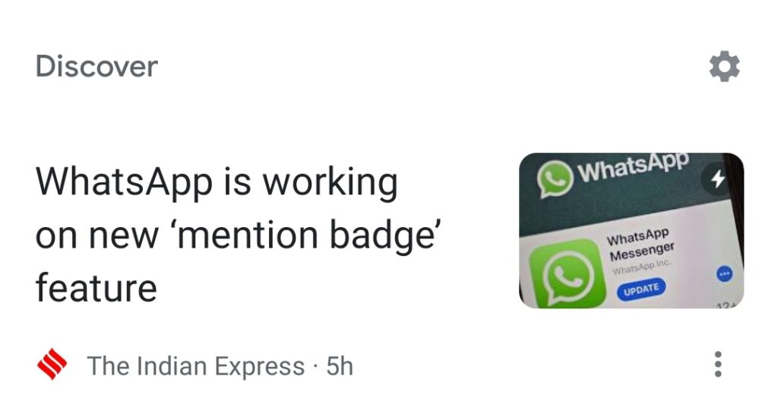This screenshot has height=411, width=778.
Task: Click the UPDATE button in the thumbnail
Action: tap(641, 289)
